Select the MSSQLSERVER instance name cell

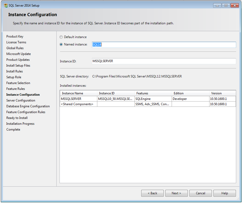tap(79, 99)
